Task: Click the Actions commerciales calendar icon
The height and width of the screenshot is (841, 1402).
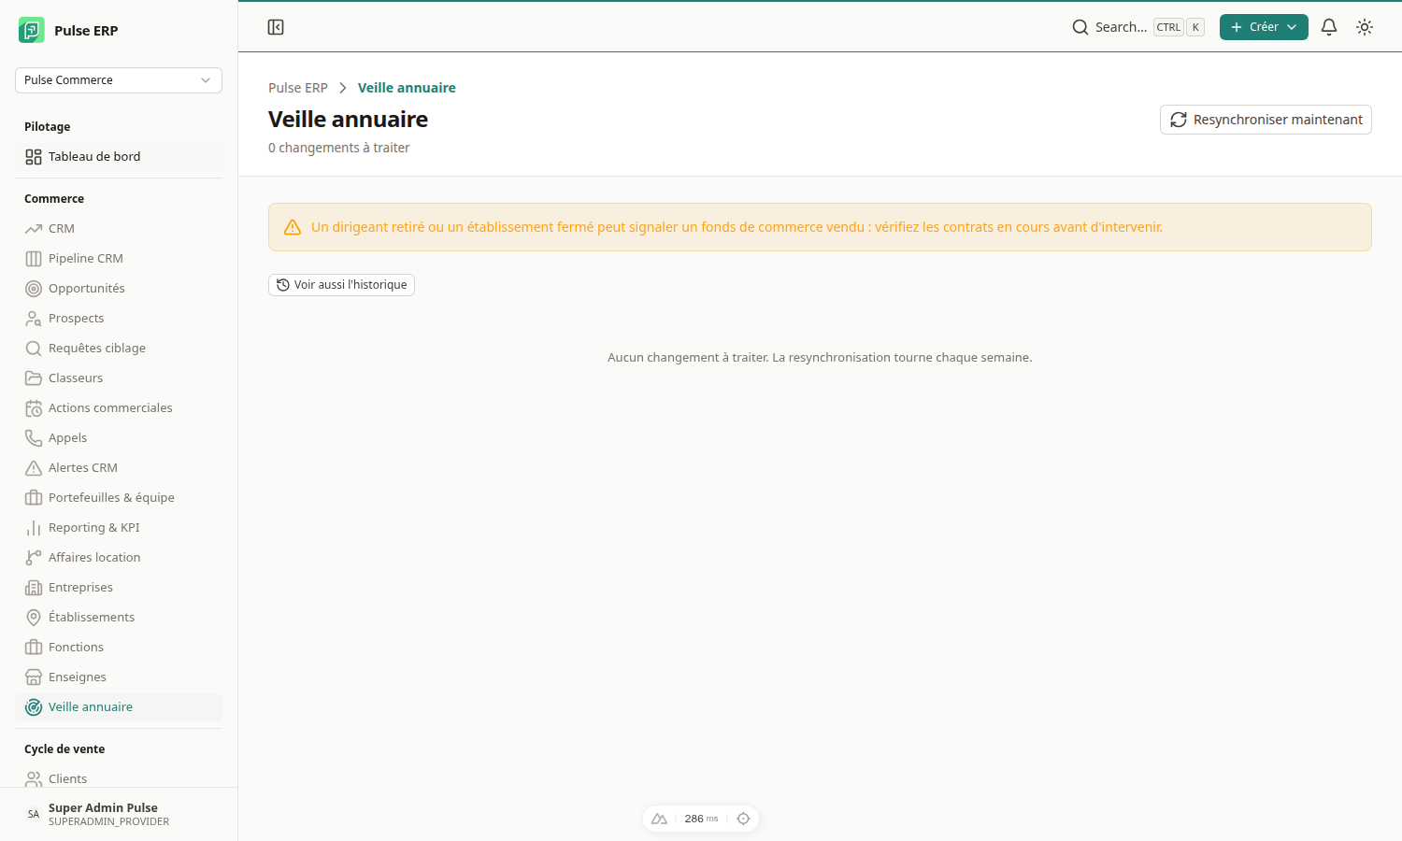Action: 34,408
